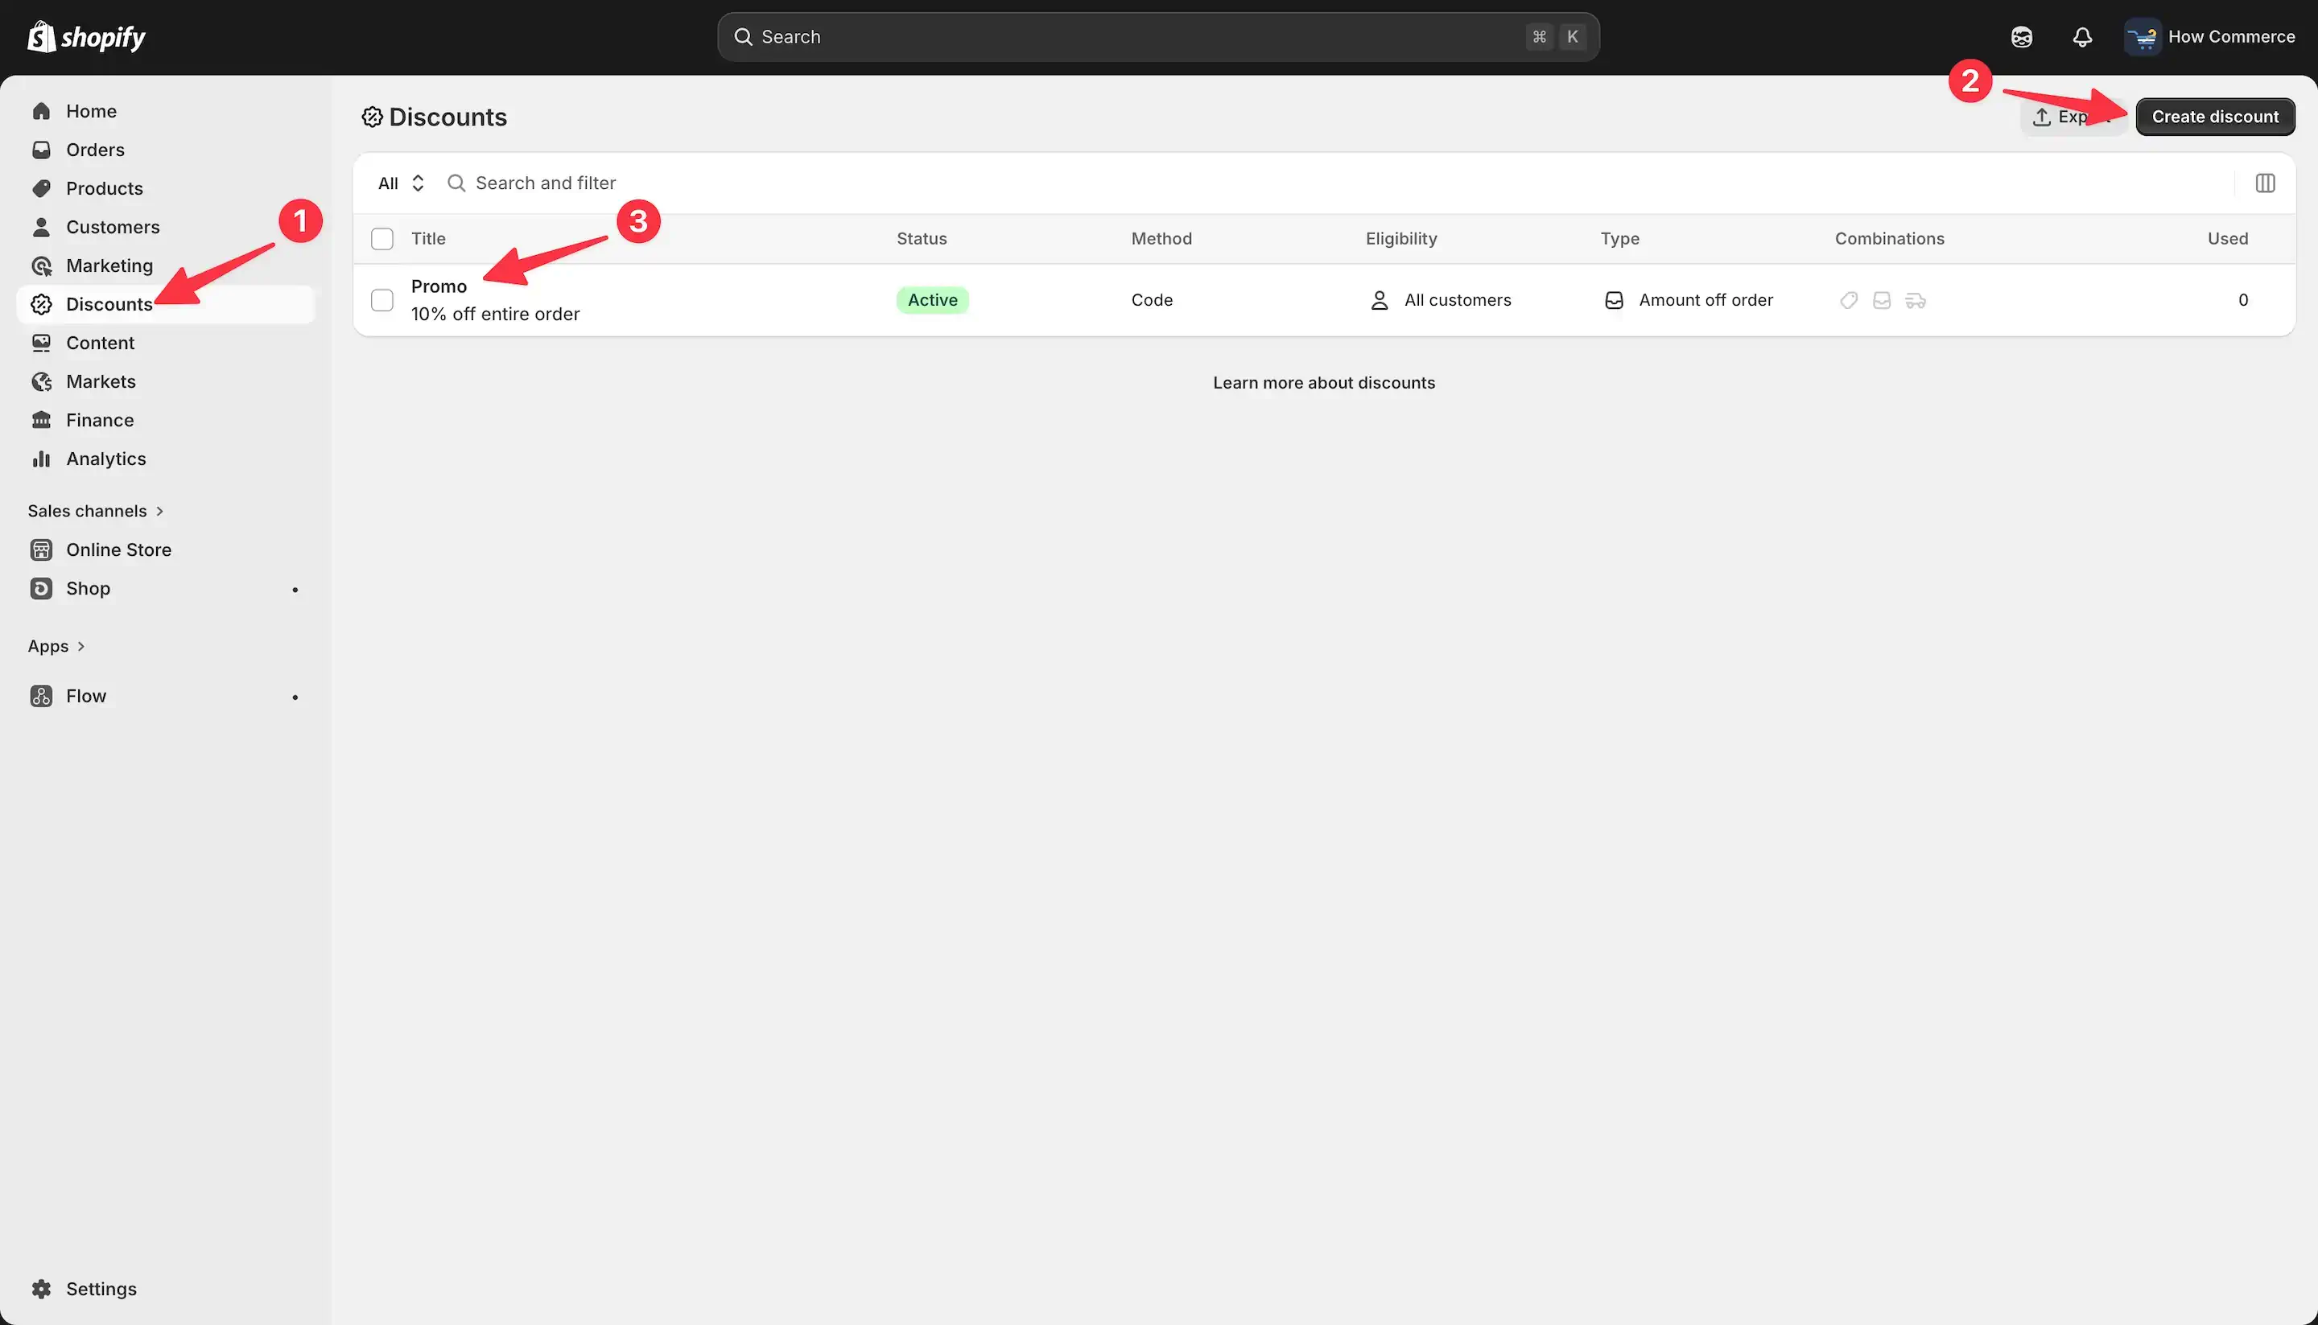The image size is (2318, 1325).
Task: Click the "Code" method cell
Action: (x=1152, y=300)
